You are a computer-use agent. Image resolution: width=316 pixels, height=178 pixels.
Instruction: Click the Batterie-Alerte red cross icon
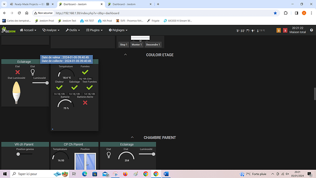[85, 103]
